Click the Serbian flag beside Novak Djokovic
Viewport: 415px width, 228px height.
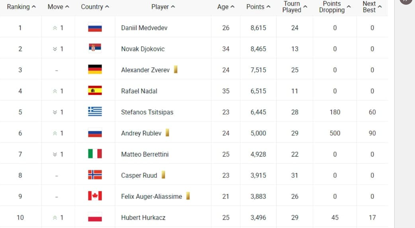click(95, 48)
